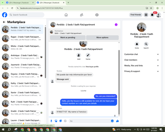
Task: Open the Misho conversation
Action: tap(22, 48)
